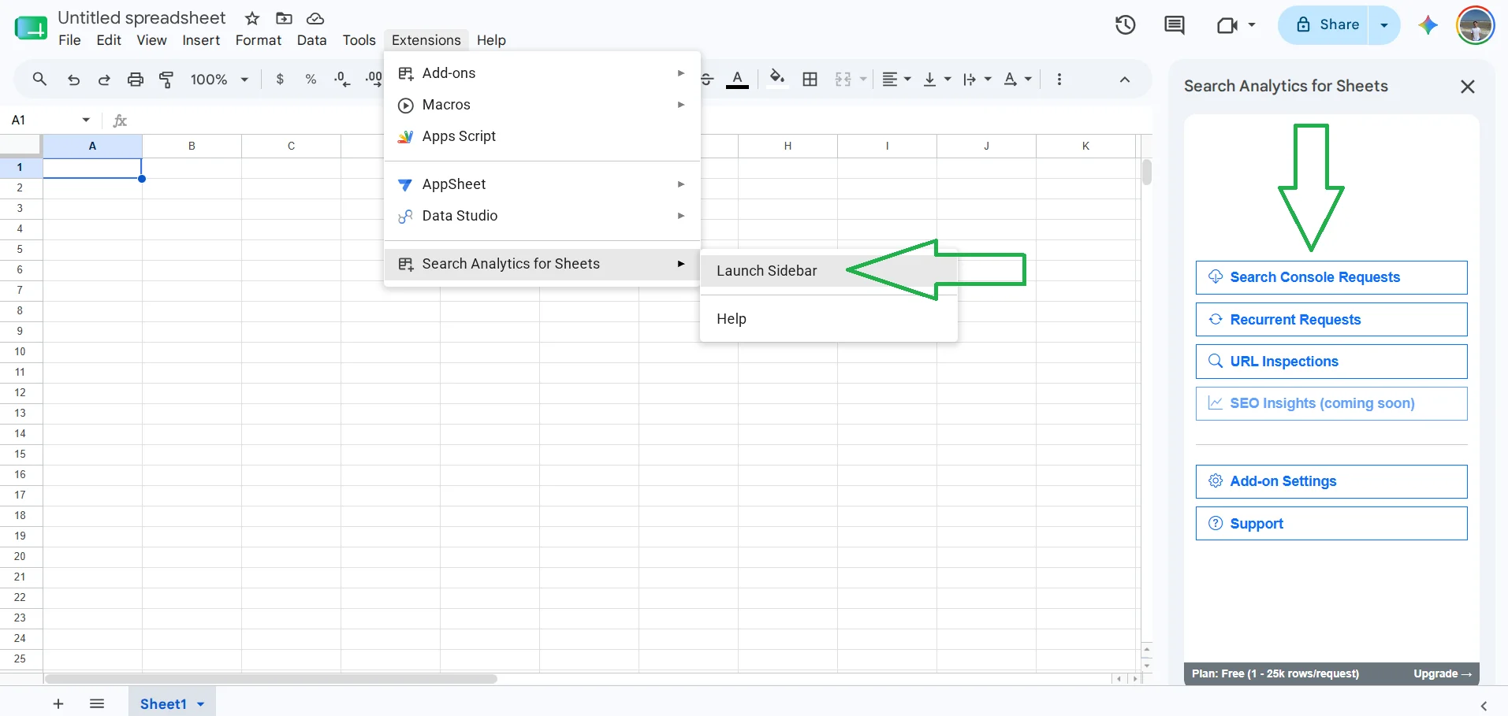This screenshot has width=1508, height=716.
Task: Click the merge cells icon
Action: pos(843,79)
